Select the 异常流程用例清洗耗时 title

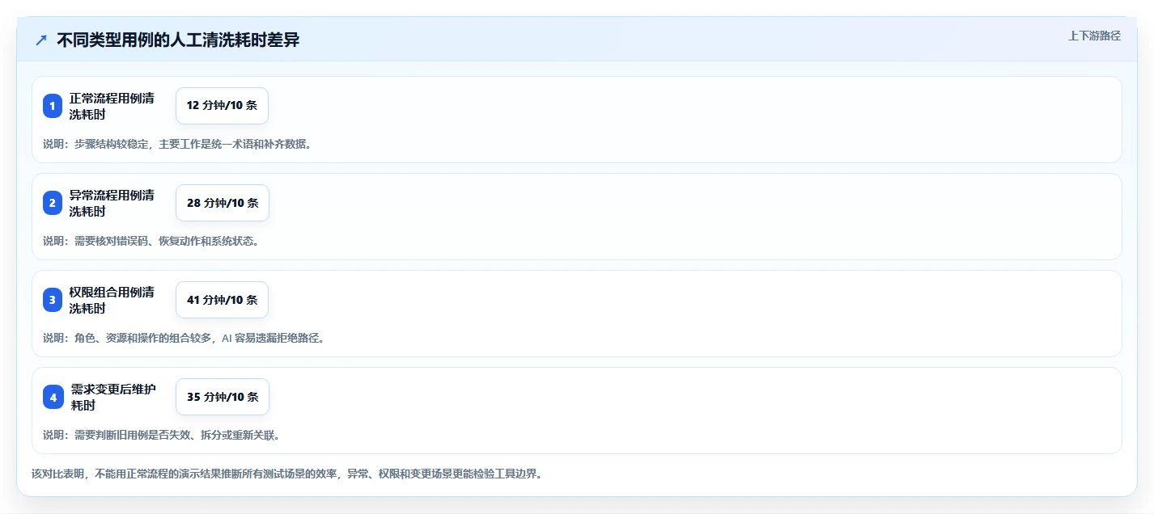tap(112, 203)
